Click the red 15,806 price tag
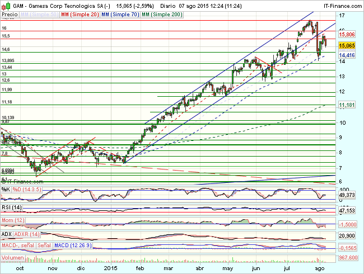The image size is (364, 274). point(347,35)
